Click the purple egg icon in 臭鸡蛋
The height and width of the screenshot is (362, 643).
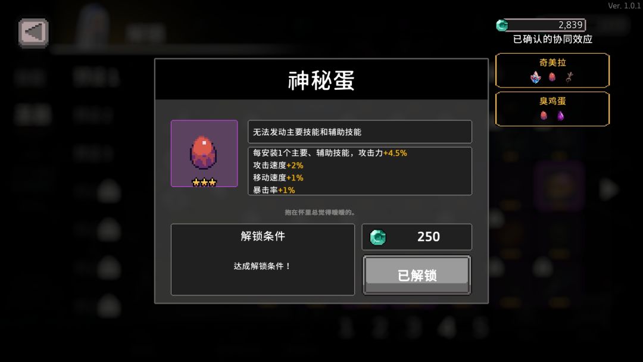pyautogui.click(x=561, y=116)
